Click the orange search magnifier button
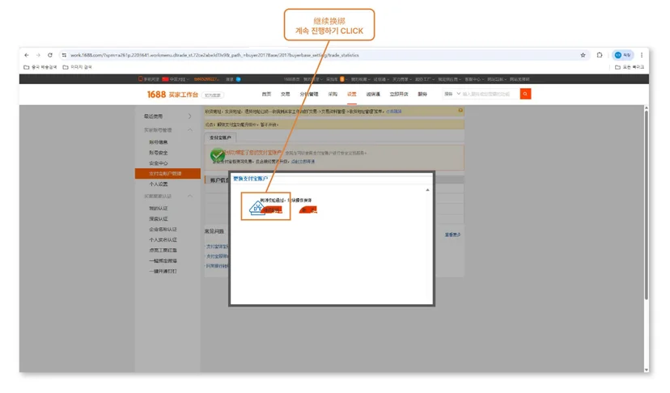 (525, 94)
